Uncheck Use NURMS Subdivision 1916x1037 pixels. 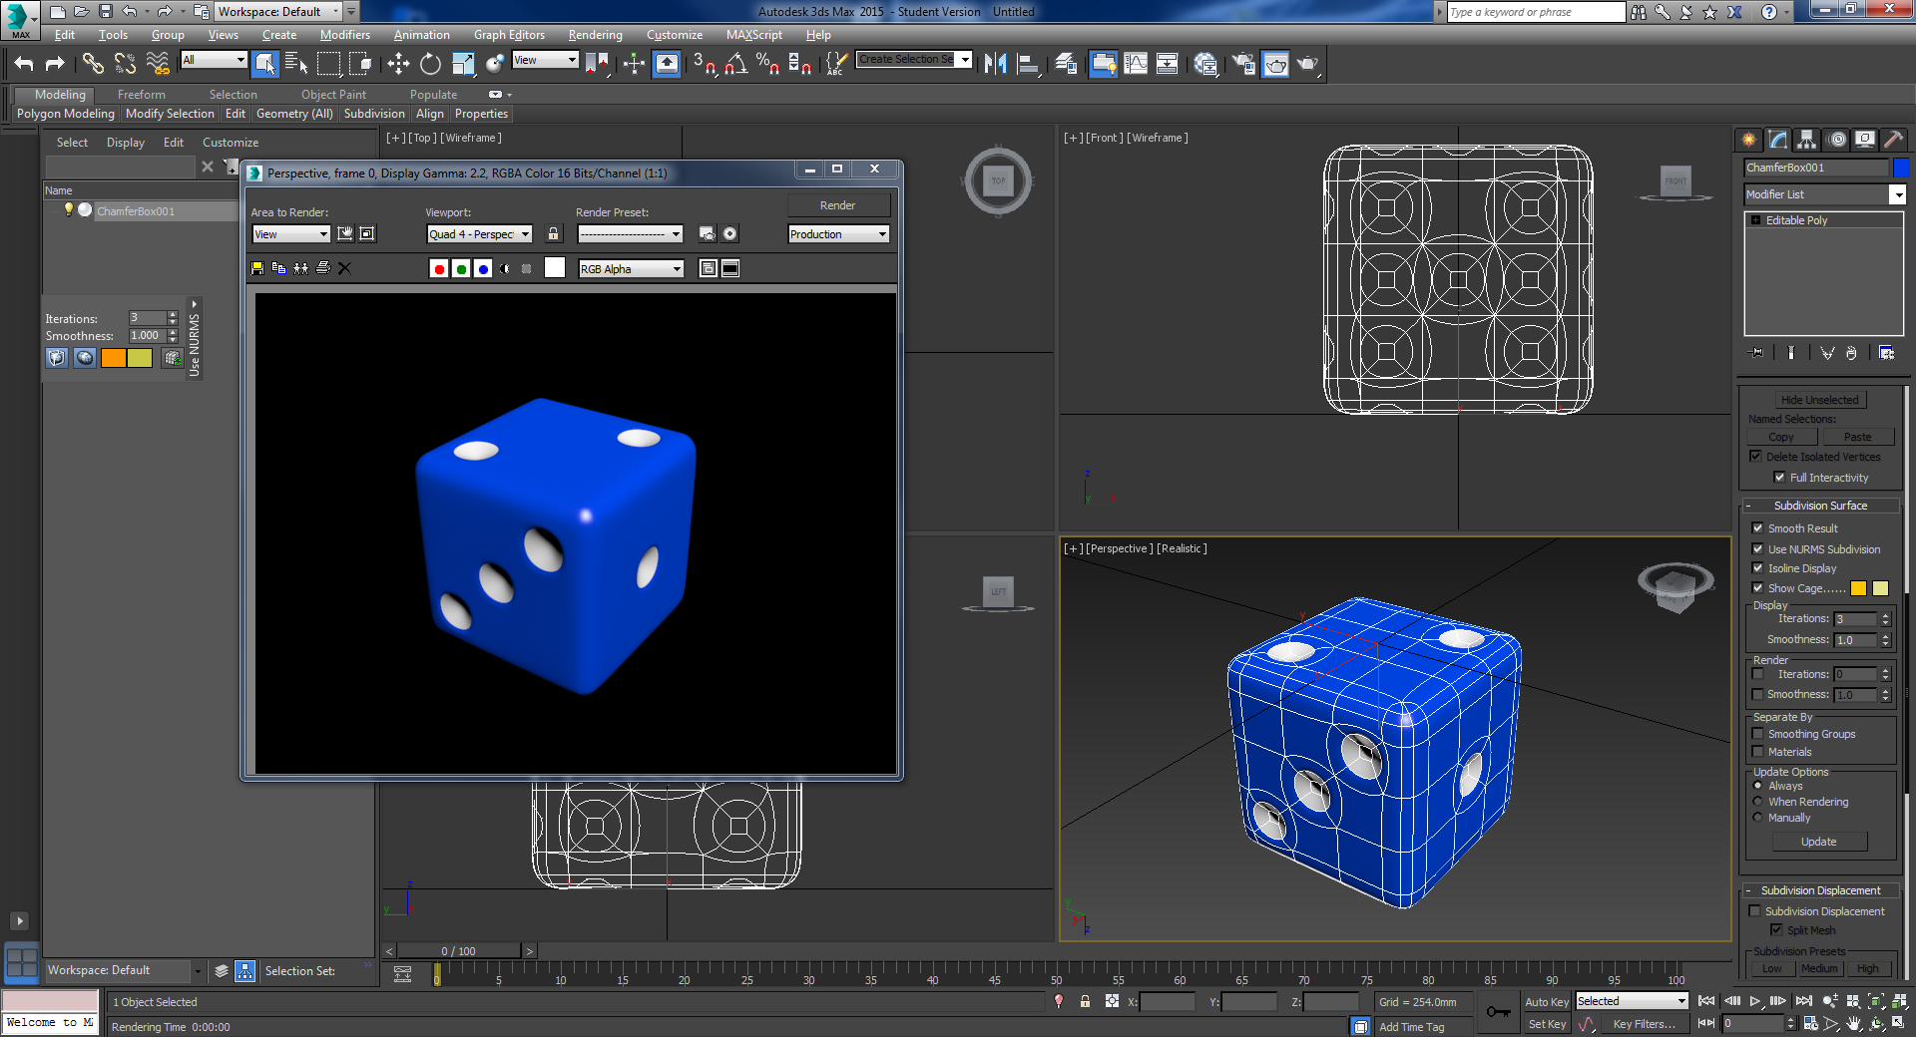(1757, 549)
